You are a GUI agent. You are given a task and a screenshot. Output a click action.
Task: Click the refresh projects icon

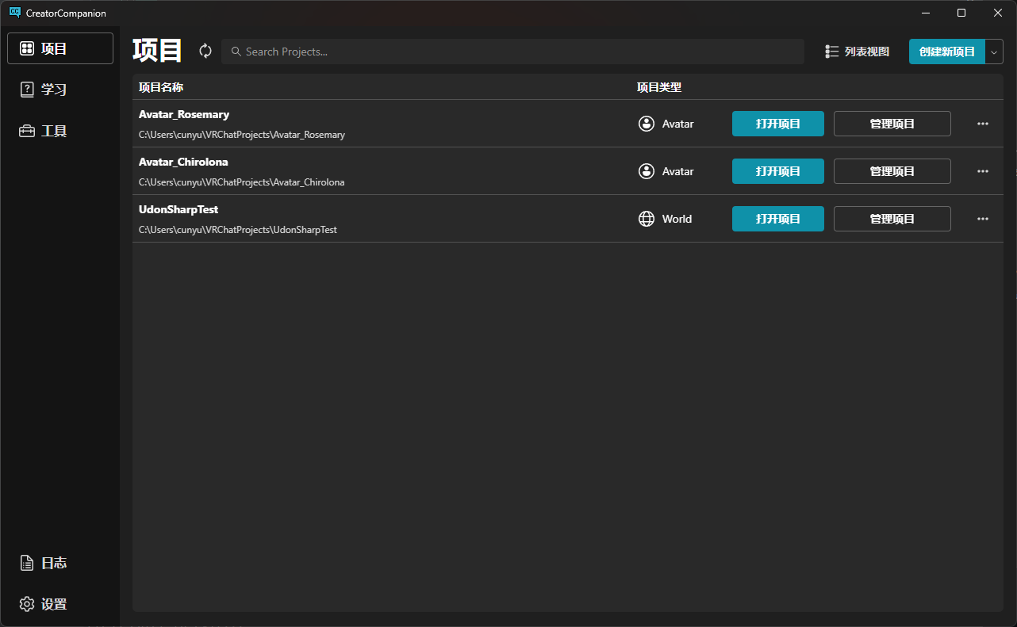point(205,51)
